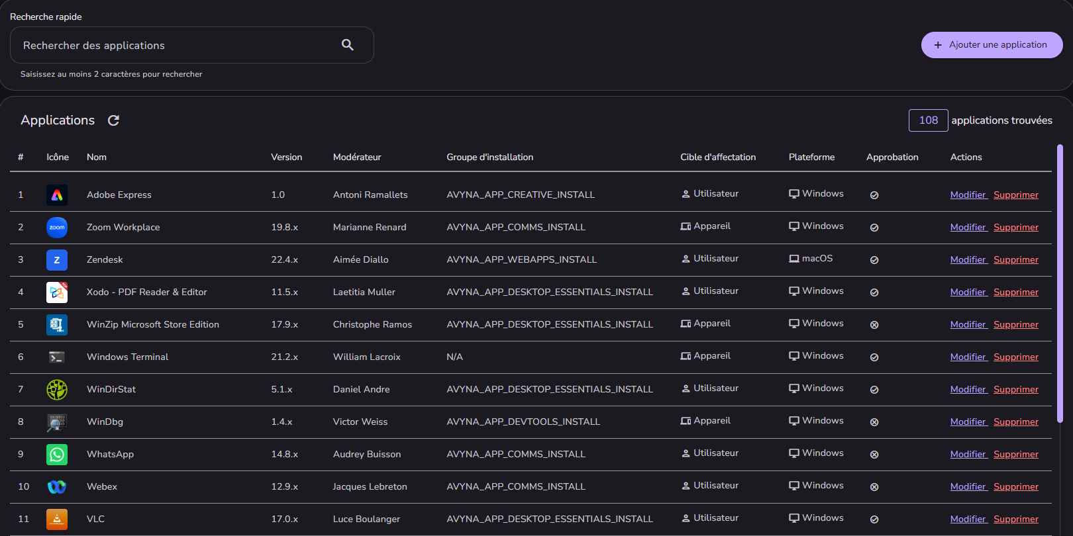Click the macOS platform cell for Zendesk

click(x=811, y=259)
